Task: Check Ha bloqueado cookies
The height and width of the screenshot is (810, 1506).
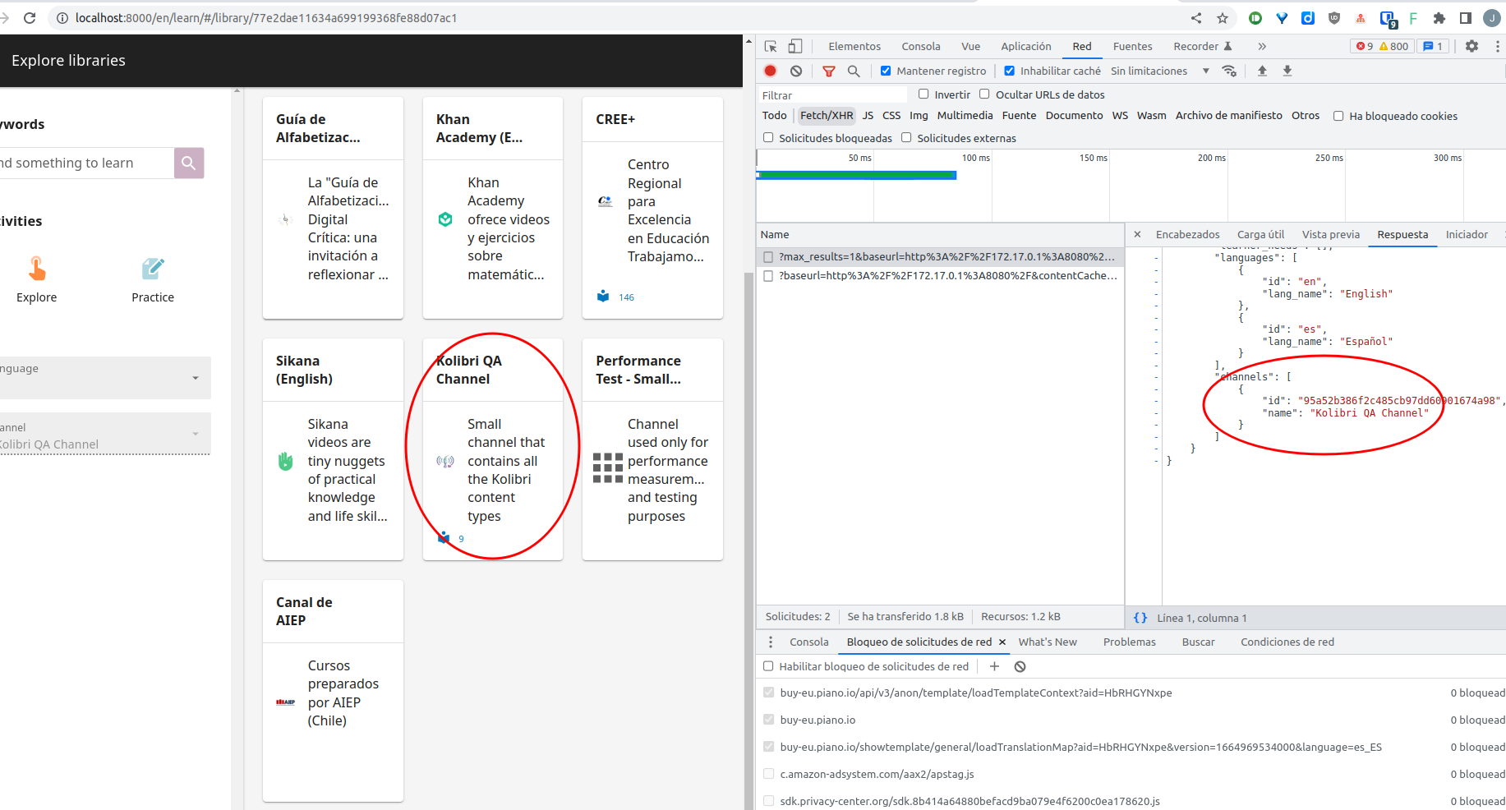Action: (1338, 116)
